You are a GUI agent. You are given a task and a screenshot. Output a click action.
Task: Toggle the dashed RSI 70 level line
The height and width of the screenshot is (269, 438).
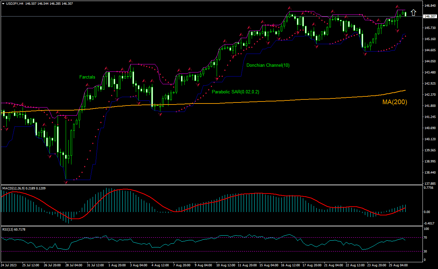click(x=202, y=237)
